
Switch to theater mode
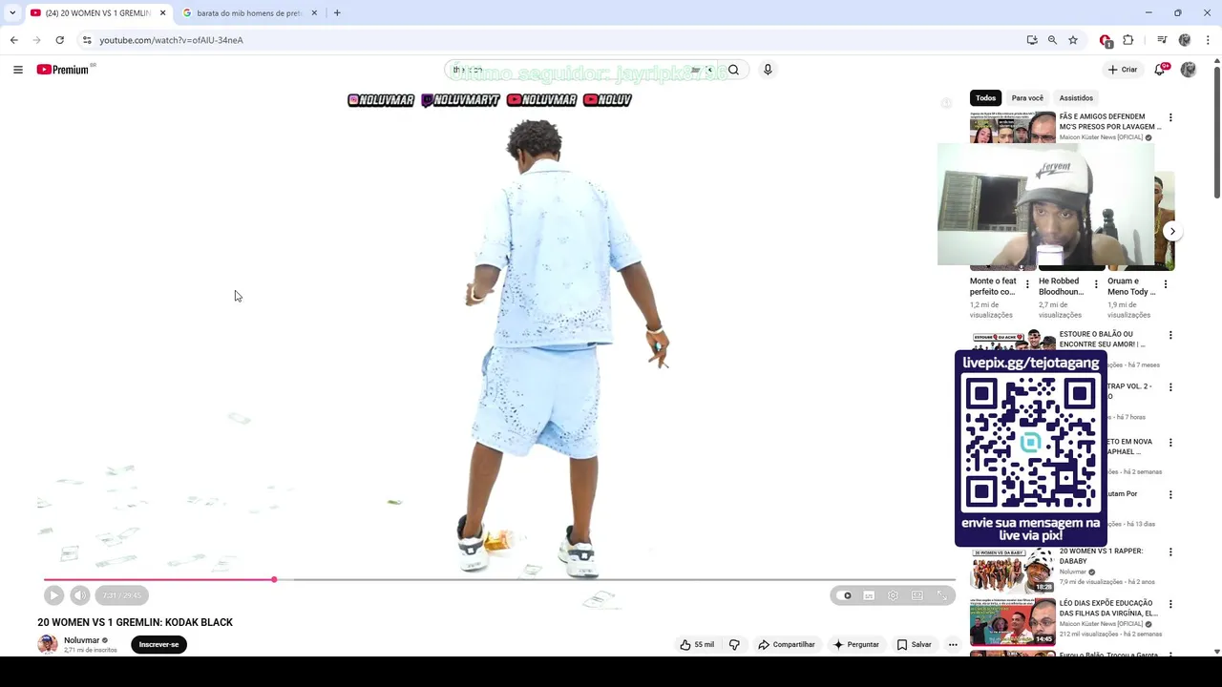coord(917,595)
